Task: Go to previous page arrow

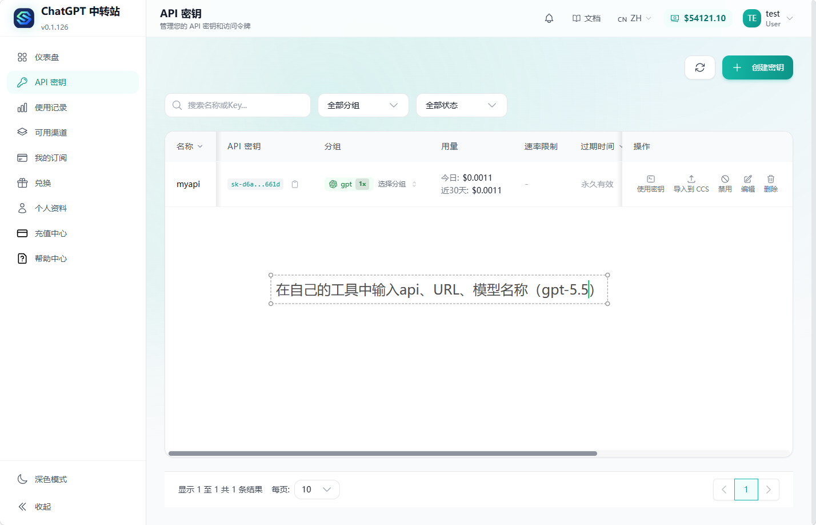Action: (724, 490)
